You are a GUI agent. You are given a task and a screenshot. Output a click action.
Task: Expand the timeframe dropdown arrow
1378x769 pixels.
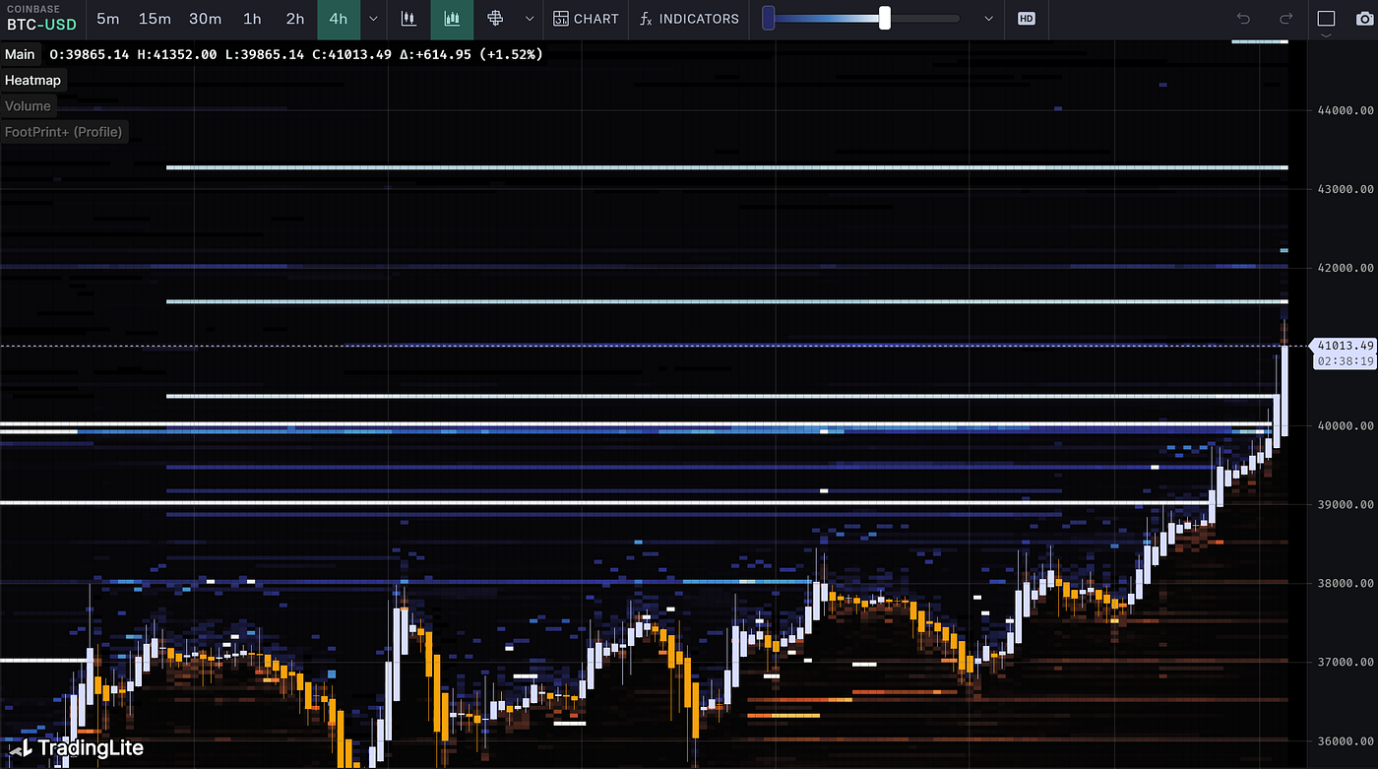coord(373,19)
